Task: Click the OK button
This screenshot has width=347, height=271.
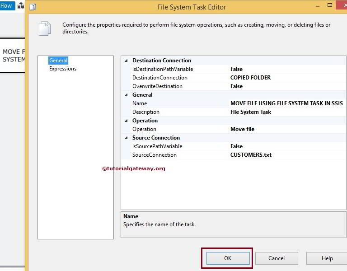Action: (x=228, y=258)
